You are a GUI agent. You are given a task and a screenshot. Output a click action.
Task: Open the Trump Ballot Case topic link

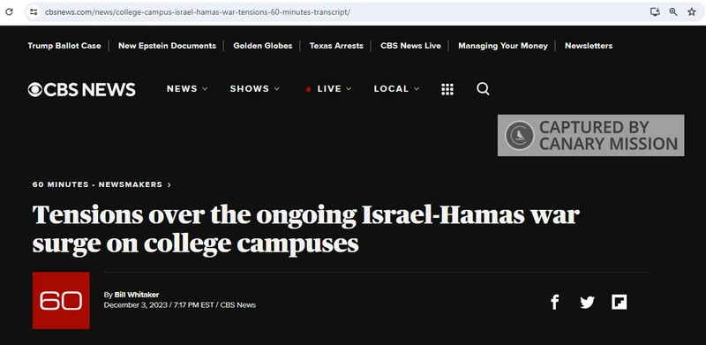coord(64,46)
